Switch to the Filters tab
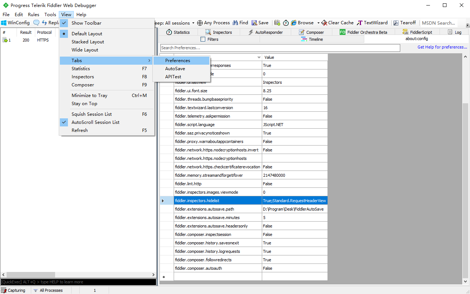This screenshot has height=294, width=470. [x=209, y=39]
